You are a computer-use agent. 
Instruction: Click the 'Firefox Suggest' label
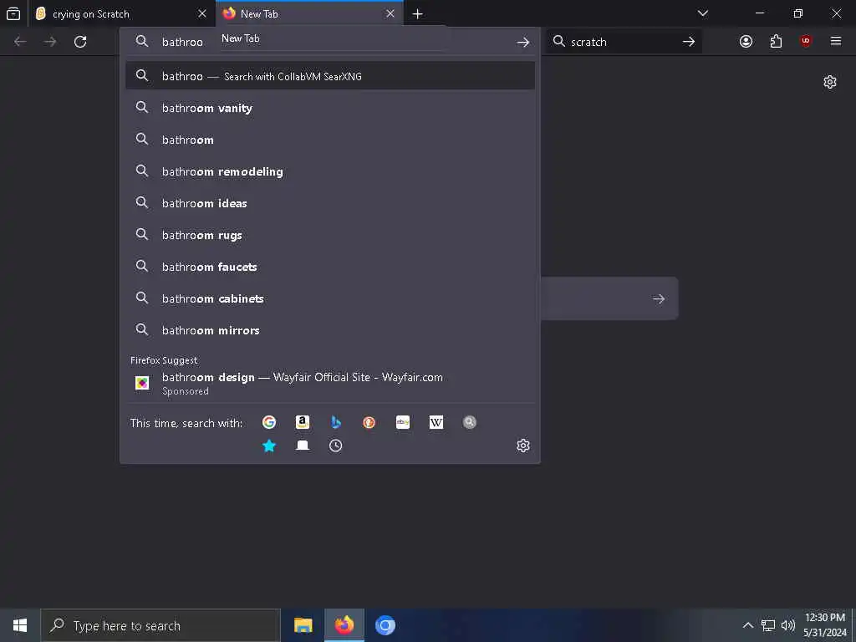tap(164, 360)
